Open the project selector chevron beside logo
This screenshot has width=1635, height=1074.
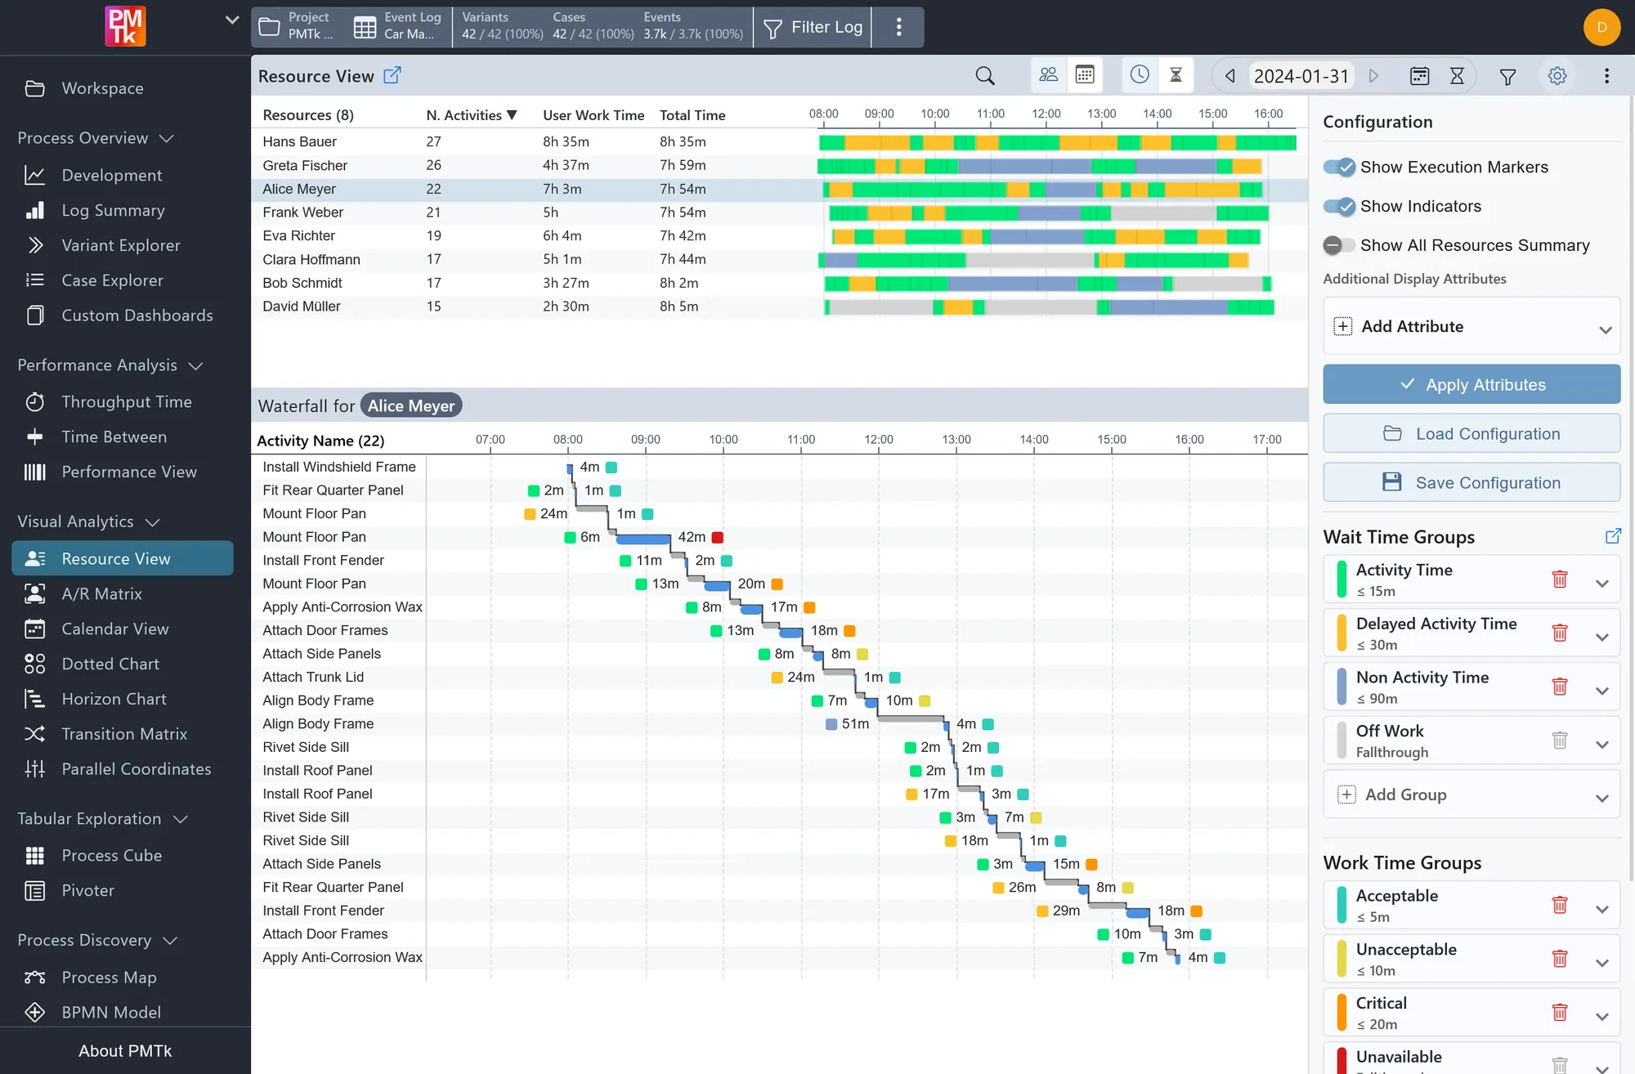click(232, 20)
